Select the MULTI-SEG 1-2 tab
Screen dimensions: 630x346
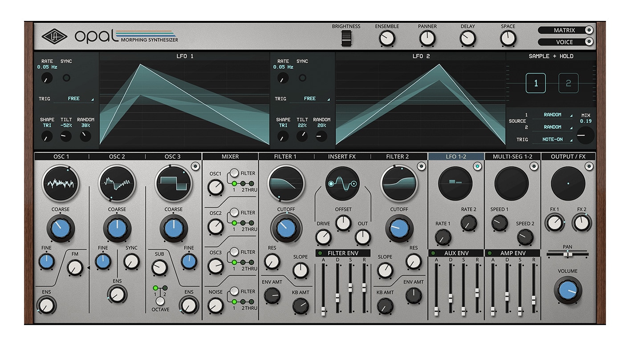(x=512, y=157)
